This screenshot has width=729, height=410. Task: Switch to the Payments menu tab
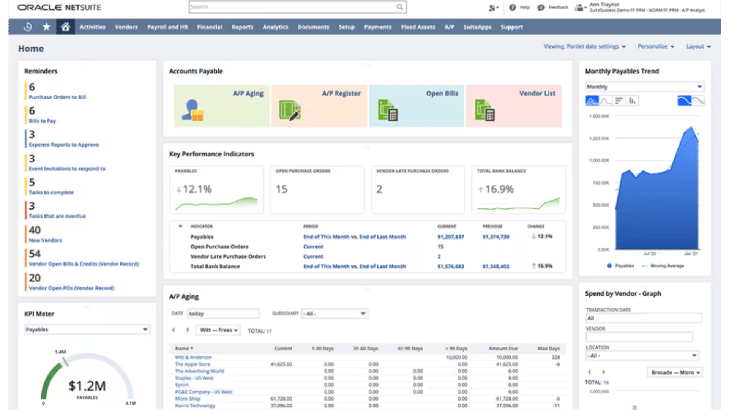(x=377, y=27)
